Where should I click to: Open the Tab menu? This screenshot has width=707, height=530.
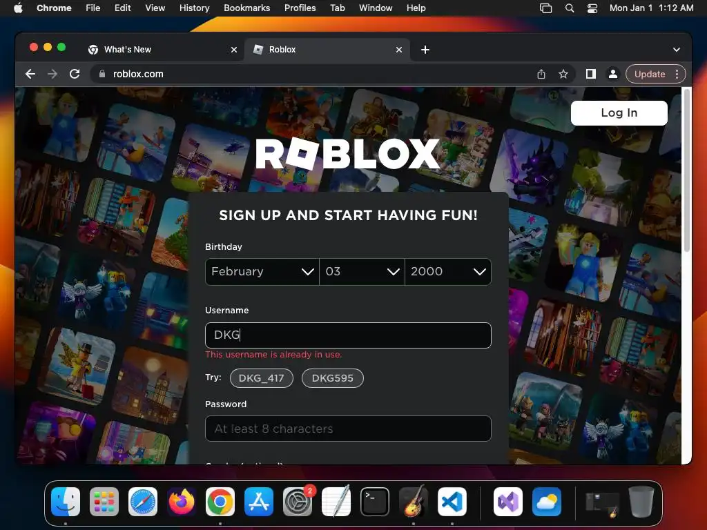tap(337, 8)
